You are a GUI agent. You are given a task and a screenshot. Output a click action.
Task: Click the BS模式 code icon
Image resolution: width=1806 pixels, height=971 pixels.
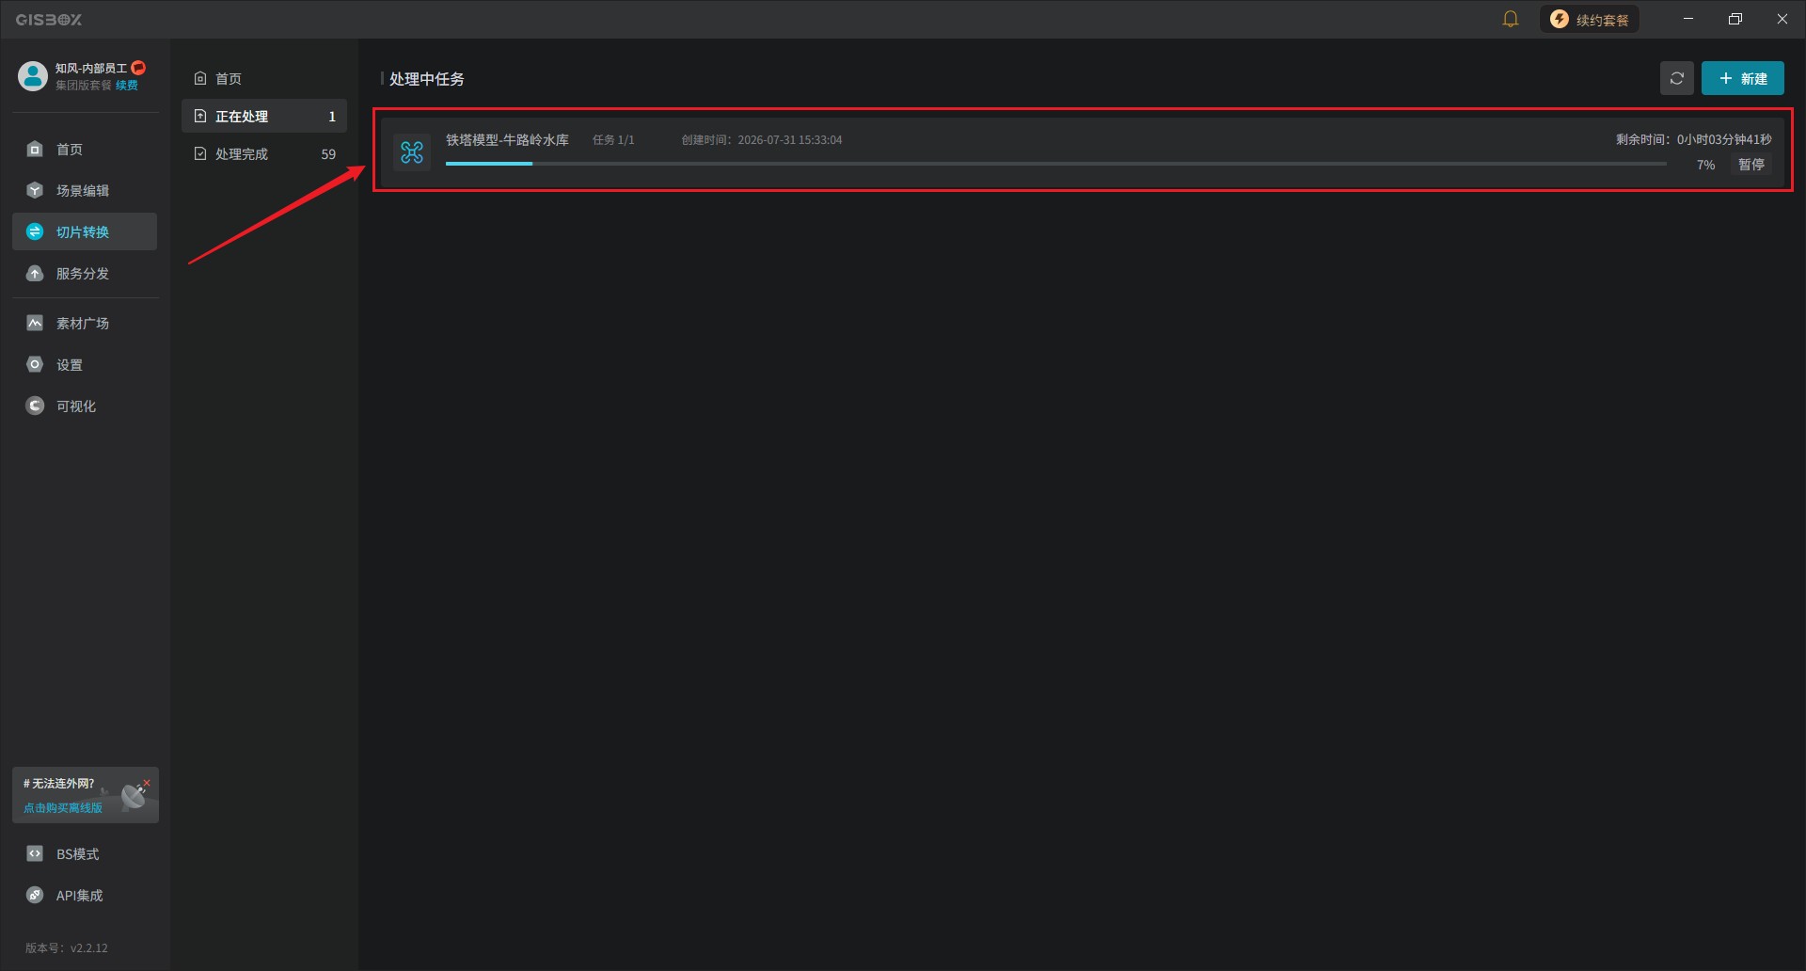coord(35,853)
